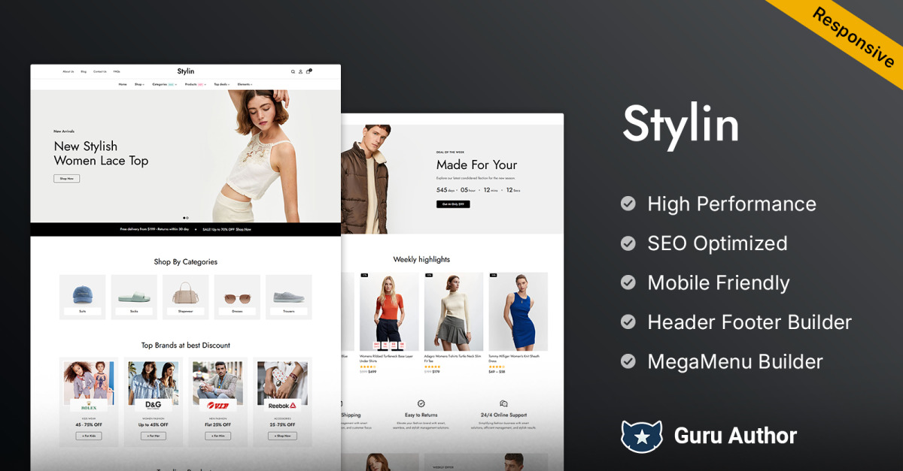Click the Get At Only $99 button

coord(453,204)
